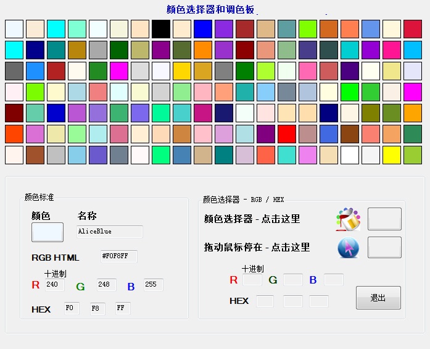Select the bright yellow swatch in bottom row
This screenshot has width=430, height=349.
point(392,155)
